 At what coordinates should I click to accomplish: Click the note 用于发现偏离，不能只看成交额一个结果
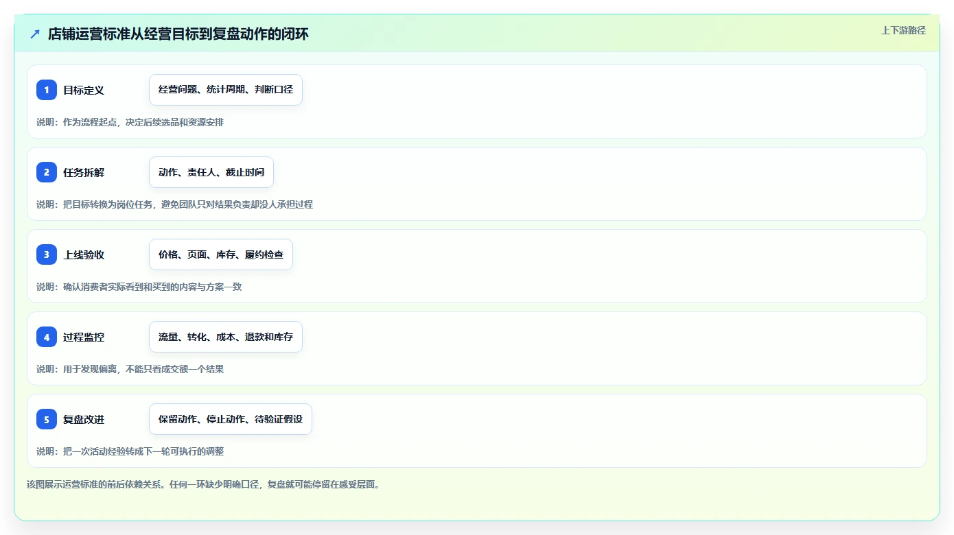(x=130, y=369)
